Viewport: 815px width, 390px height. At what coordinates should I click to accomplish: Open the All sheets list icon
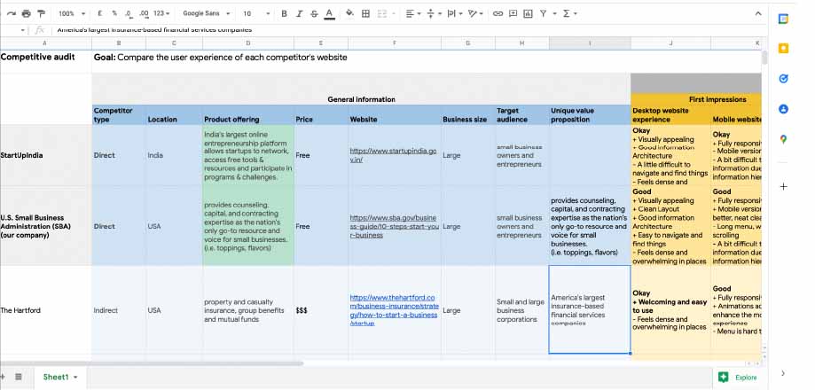[x=19, y=377]
